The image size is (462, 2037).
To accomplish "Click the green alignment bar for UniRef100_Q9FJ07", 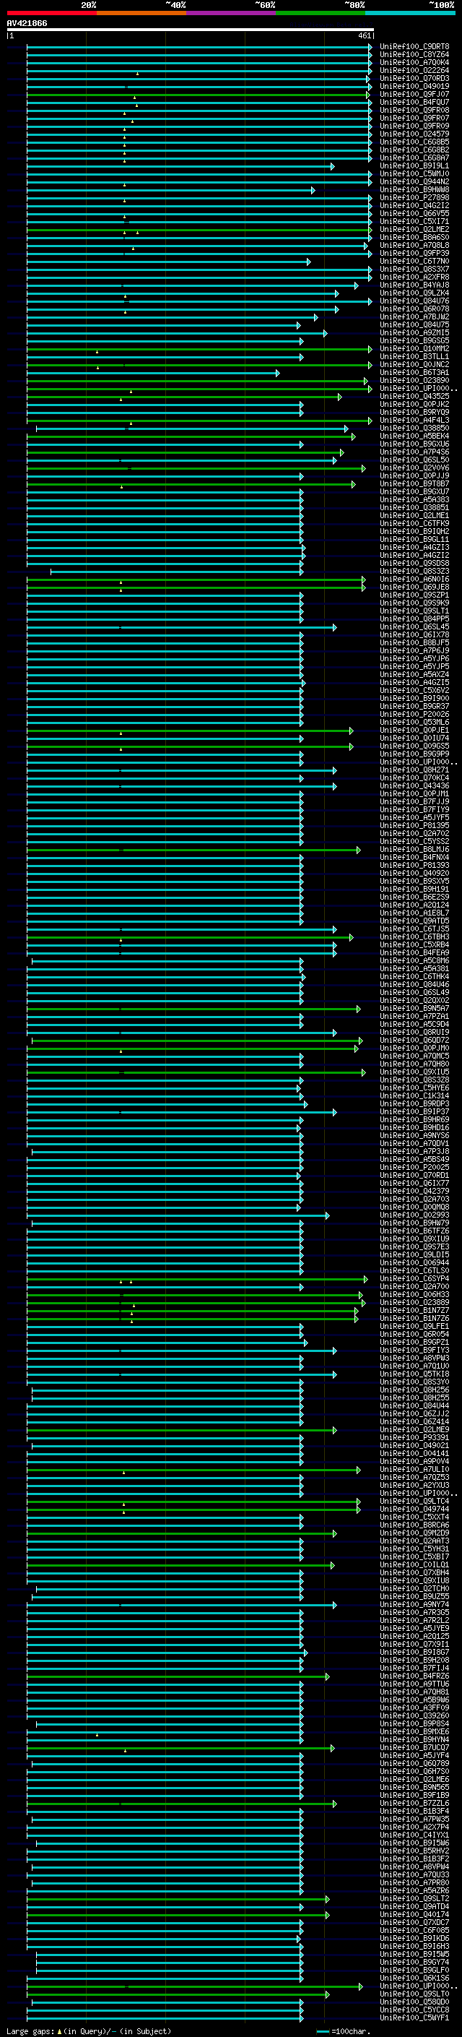I will 199,95.
